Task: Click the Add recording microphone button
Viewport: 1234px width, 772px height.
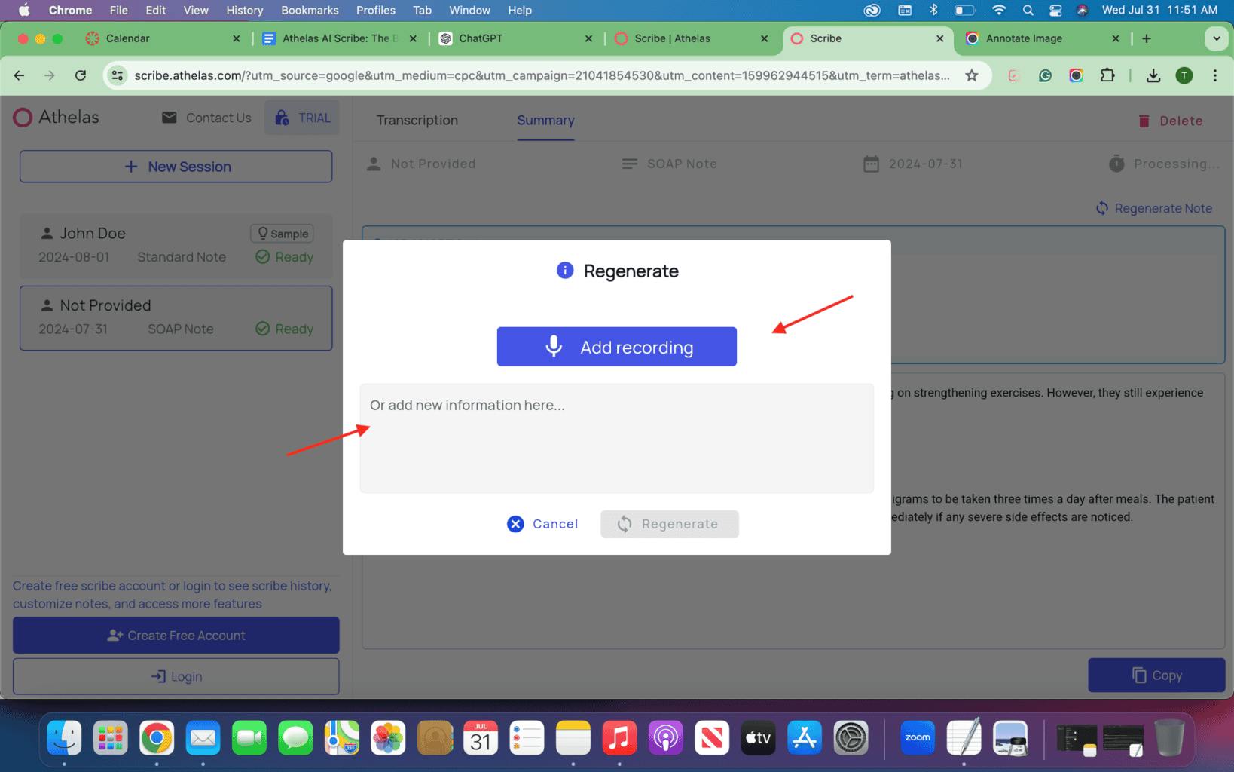Action: (616, 347)
